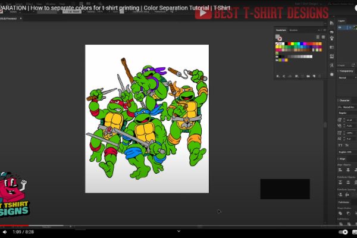This screenshot has width=357, height=238.
Task: Open the Layers panel tab
Action: pyautogui.click(x=342, y=21)
